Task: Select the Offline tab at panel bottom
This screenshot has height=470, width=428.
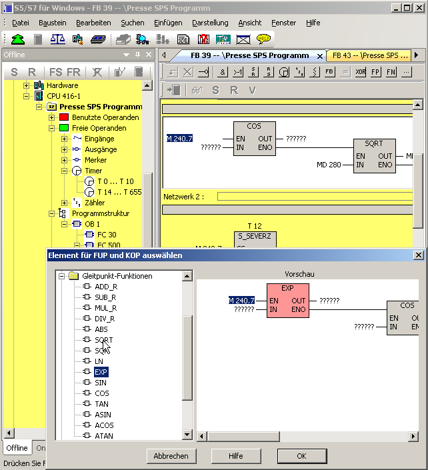Action: [17, 448]
